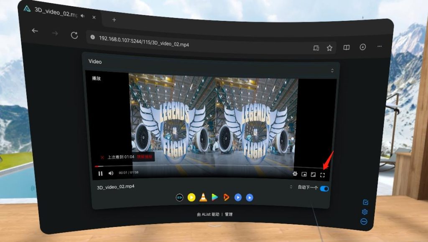The height and width of the screenshot is (242, 428).
Task: Pause the video with the pause button
Action: point(100,173)
